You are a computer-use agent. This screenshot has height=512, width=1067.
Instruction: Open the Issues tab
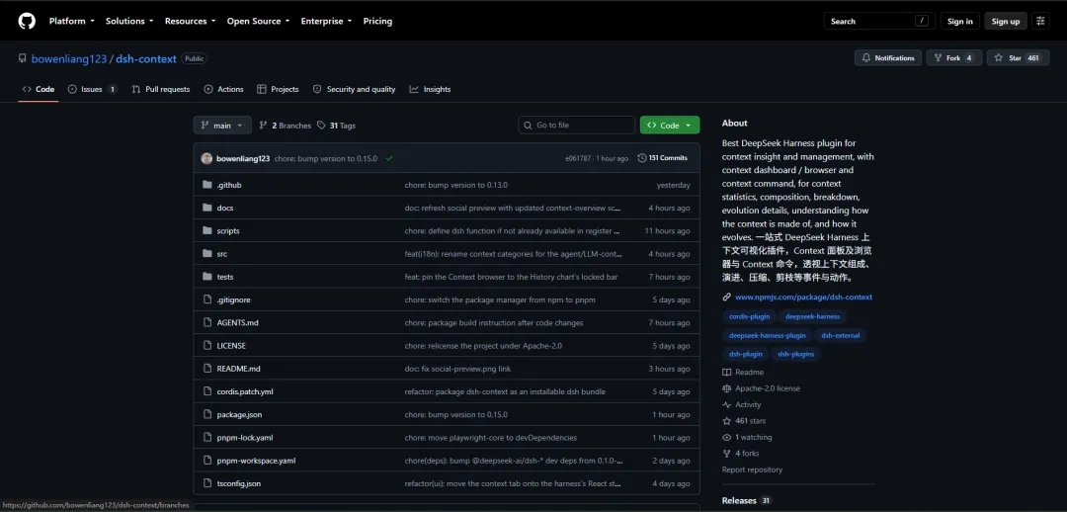pos(93,89)
